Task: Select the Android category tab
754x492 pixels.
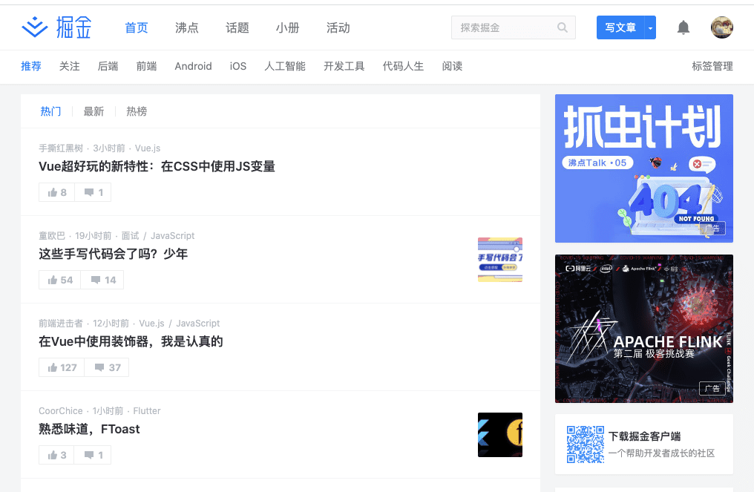Action: tap(193, 66)
